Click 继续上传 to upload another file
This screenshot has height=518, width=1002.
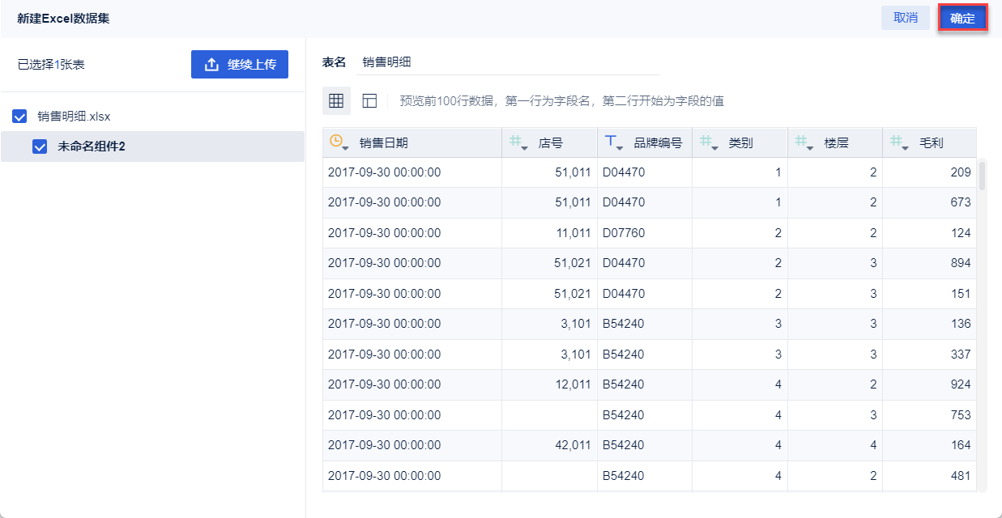coord(240,65)
